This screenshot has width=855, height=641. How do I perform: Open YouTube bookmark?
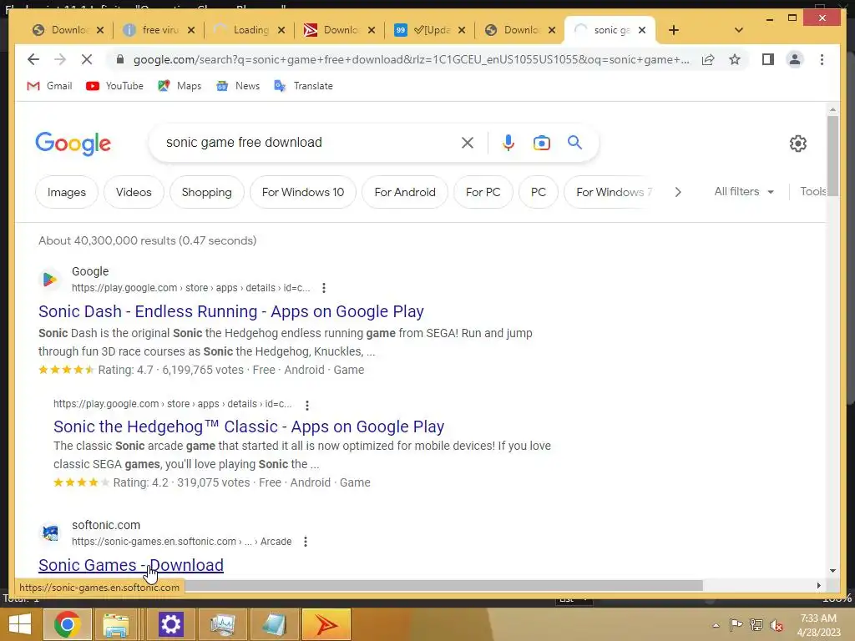[115, 86]
